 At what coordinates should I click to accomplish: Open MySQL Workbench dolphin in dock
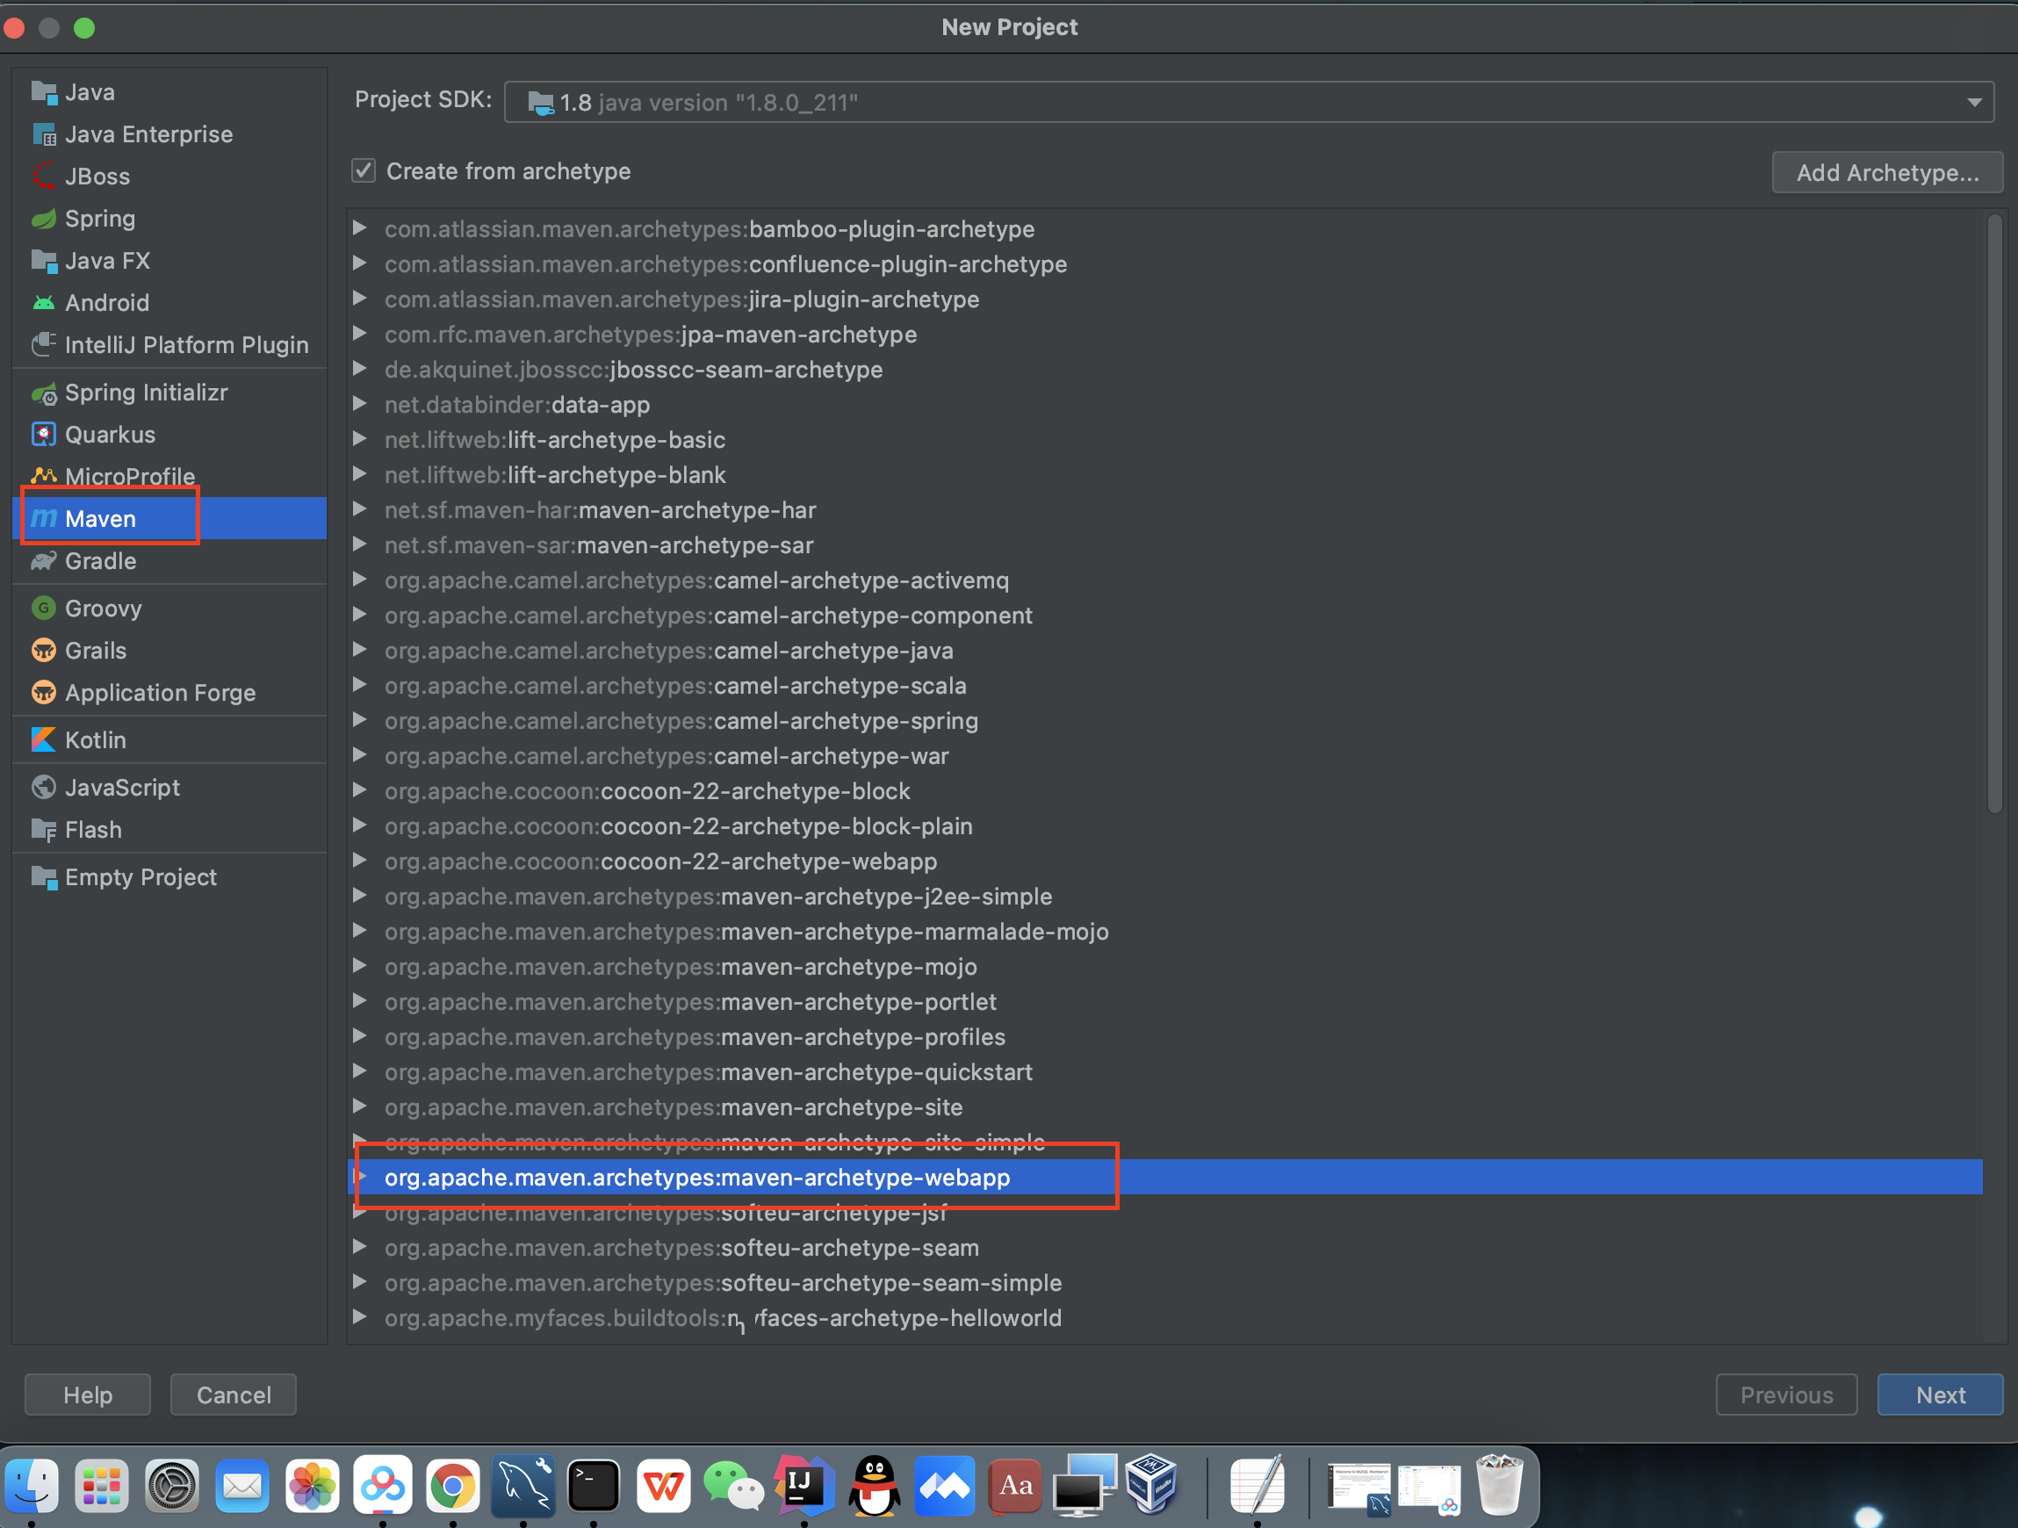click(523, 1484)
